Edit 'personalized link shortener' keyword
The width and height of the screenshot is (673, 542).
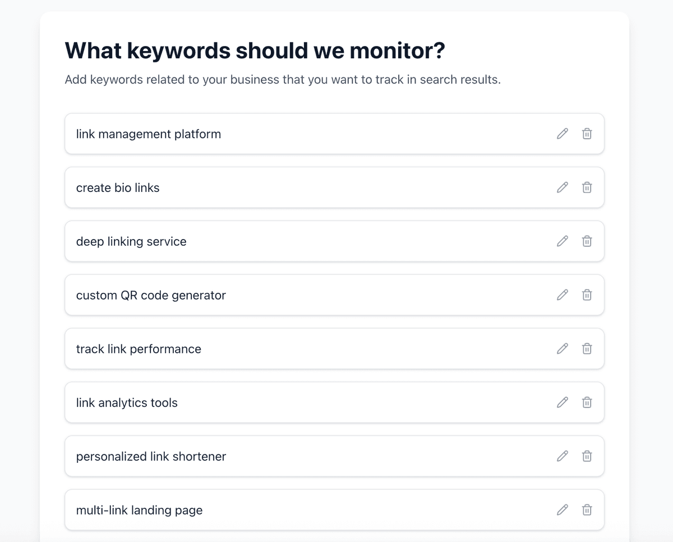pos(562,456)
